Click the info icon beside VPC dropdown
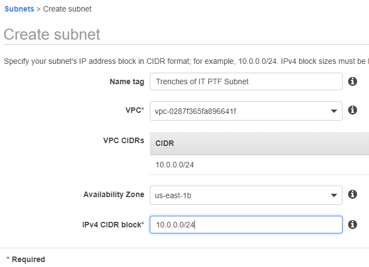The height and width of the screenshot is (267, 369). (x=352, y=110)
